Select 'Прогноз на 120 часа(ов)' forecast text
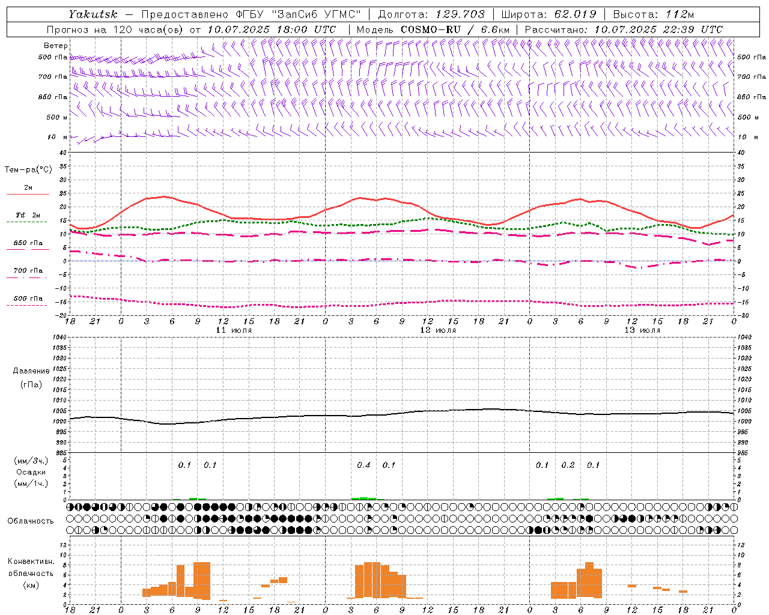The image size is (769, 615). (116, 29)
